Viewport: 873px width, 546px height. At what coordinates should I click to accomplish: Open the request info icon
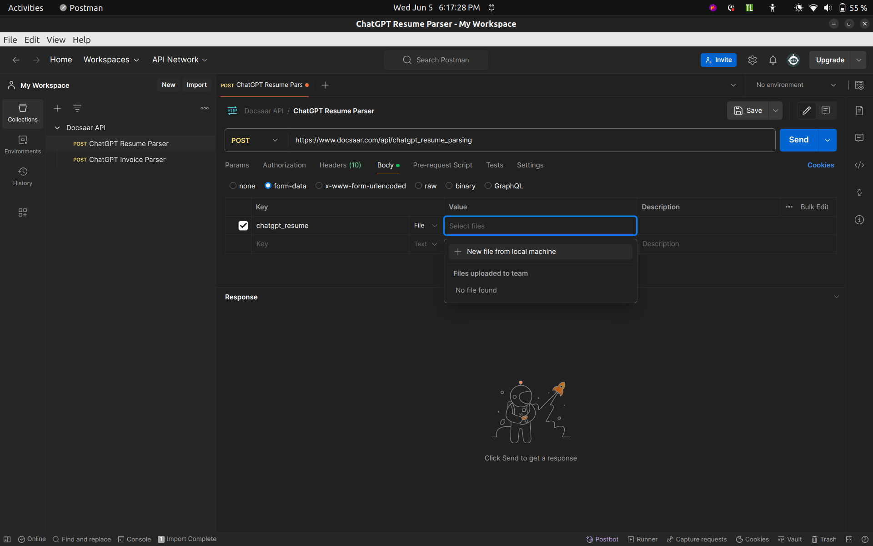click(x=859, y=220)
